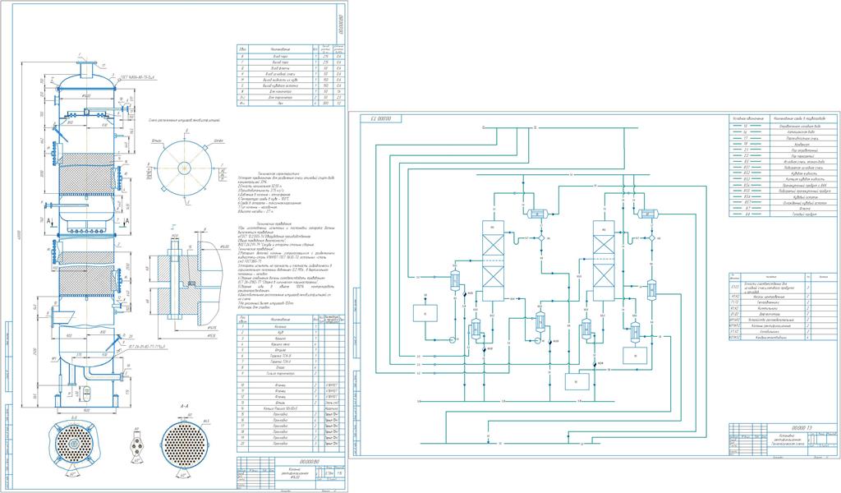Select the feed preheater left of the first column
Viewport: 841px width, 493px height.
[455, 279]
